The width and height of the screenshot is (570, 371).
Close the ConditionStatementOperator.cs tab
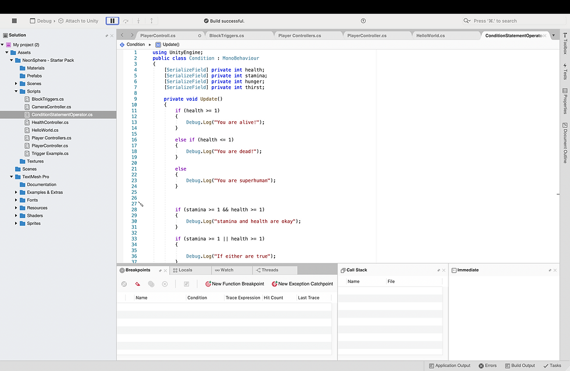coord(545,36)
